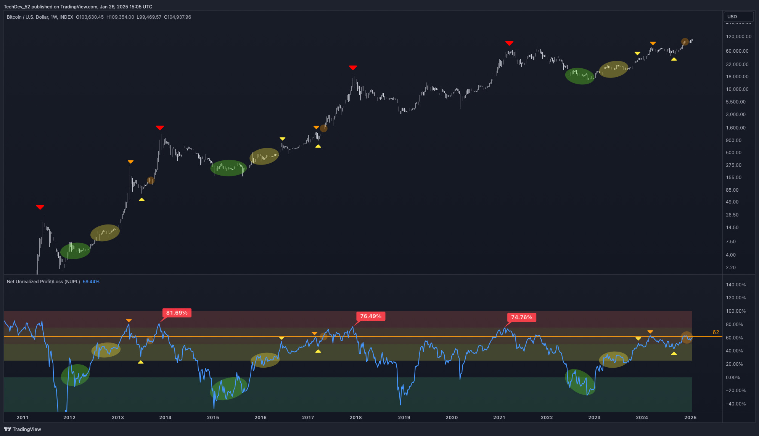Click the green ellipse over 2022 price bottom
This screenshot has width=759, height=436.
click(x=580, y=76)
